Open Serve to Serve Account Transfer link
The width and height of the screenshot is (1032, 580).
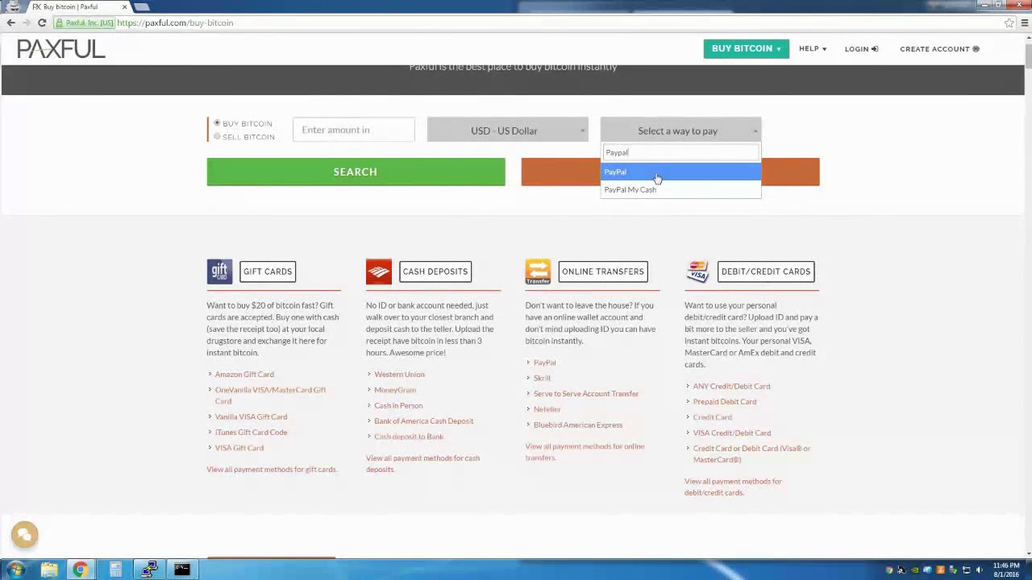click(586, 393)
